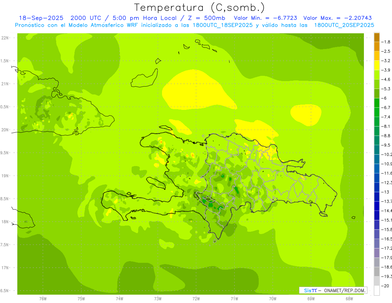The width and height of the screenshot is (392, 303).
Task: Click the small yellow oval near 69W
Action: (306, 114)
